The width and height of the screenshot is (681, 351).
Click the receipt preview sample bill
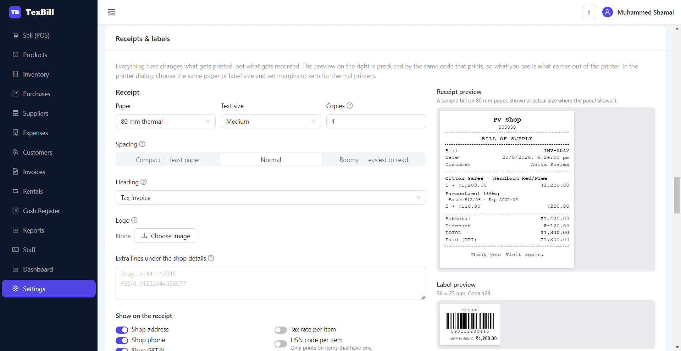point(507,189)
